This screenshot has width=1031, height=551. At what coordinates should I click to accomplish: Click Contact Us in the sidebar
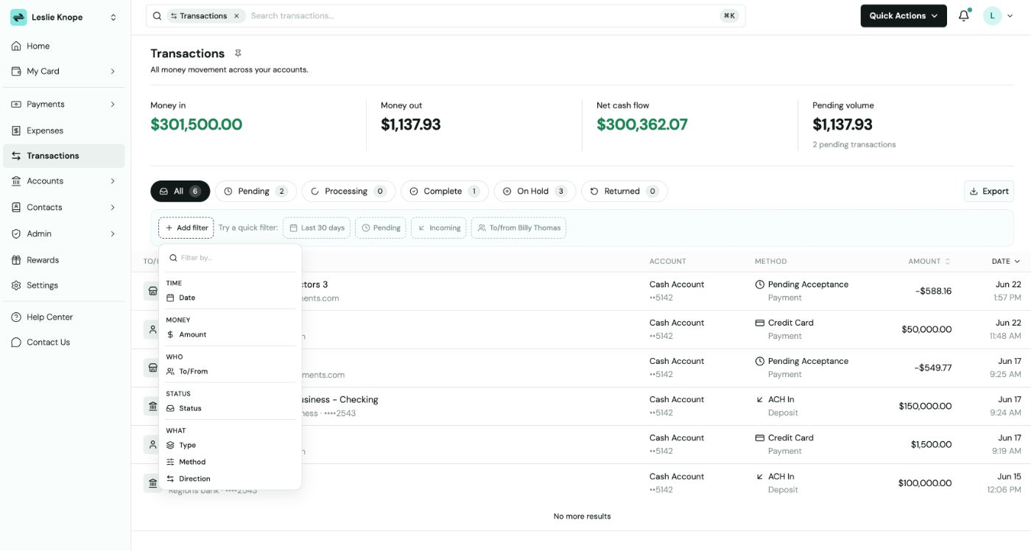(x=64, y=342)
